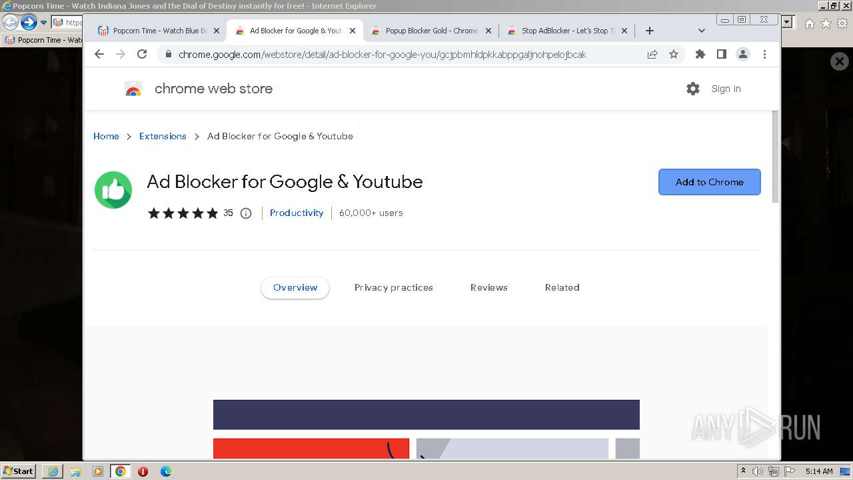Go back using Chrome's back arrow
Image resolution: width=853 pixels, height=480 pixels.
point(99,55)
